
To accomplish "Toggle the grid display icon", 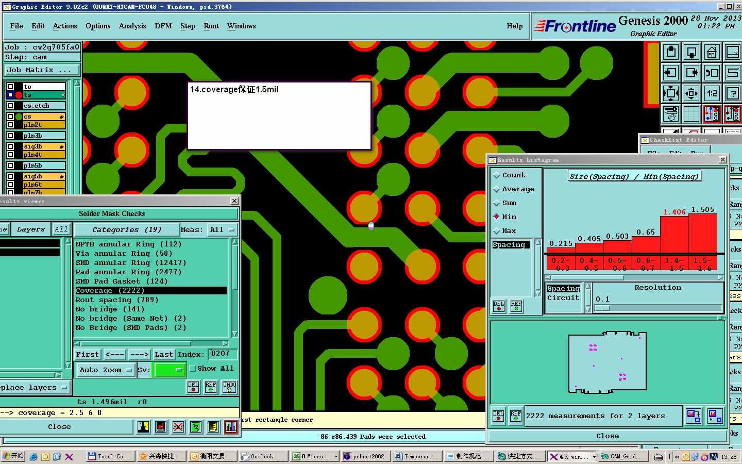I will coord(692,114).
